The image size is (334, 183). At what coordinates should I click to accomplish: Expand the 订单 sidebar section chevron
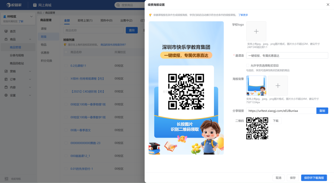click(30, 79)
